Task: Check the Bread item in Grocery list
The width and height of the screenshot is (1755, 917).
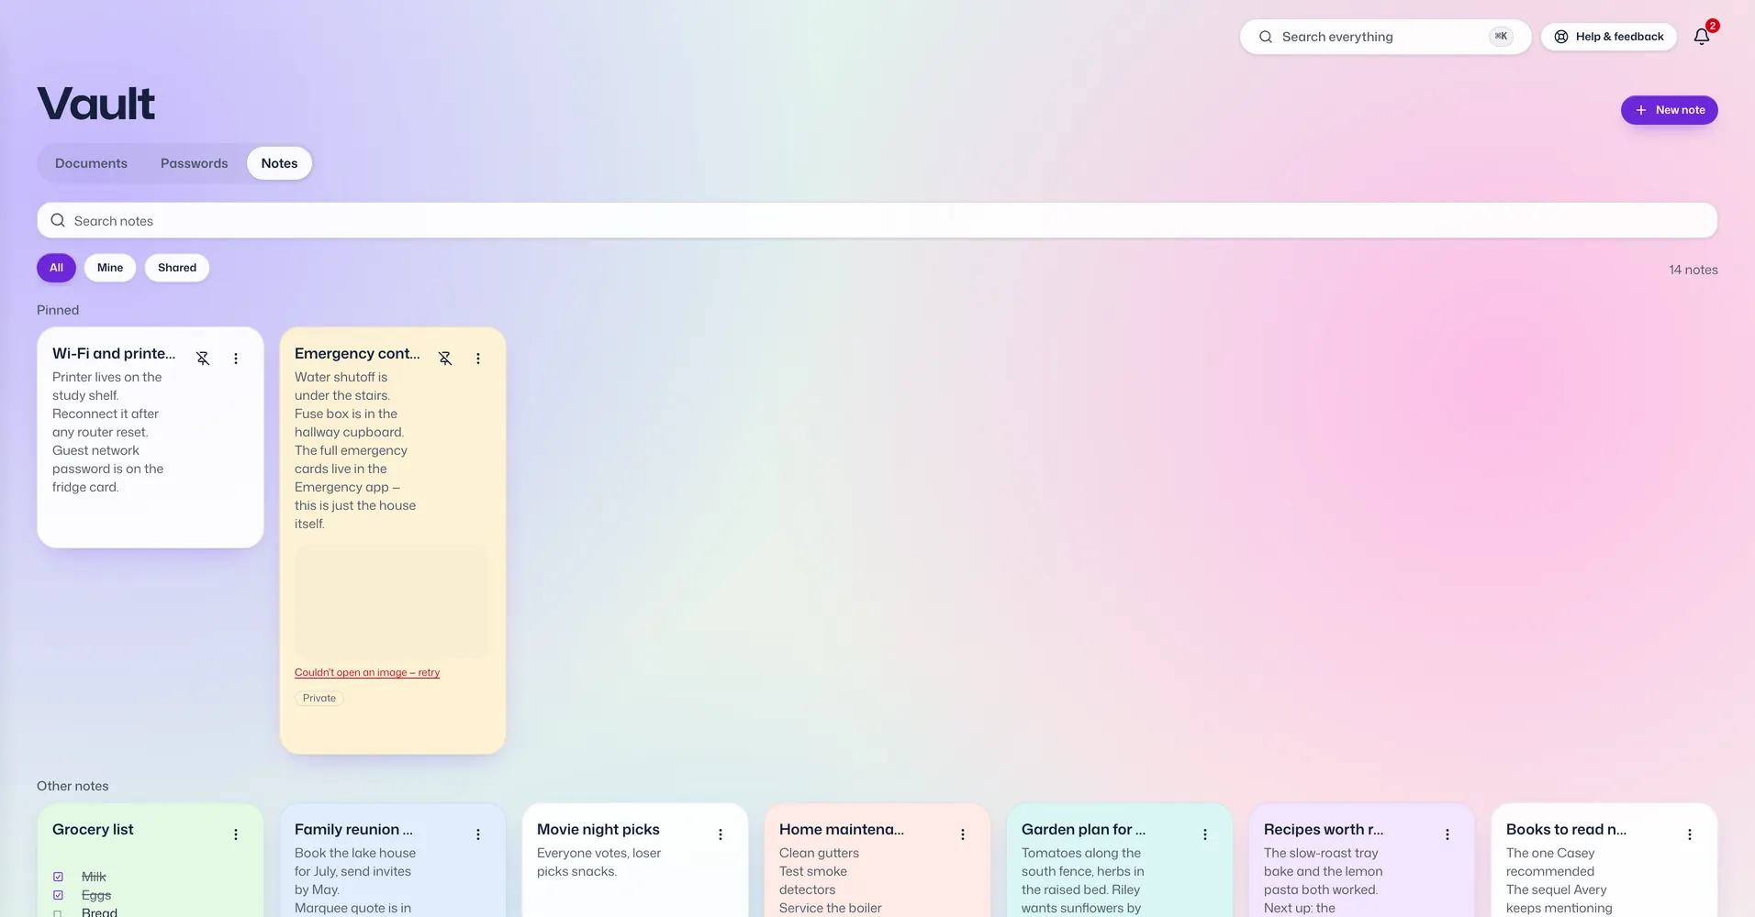Action: click(58, 913)
